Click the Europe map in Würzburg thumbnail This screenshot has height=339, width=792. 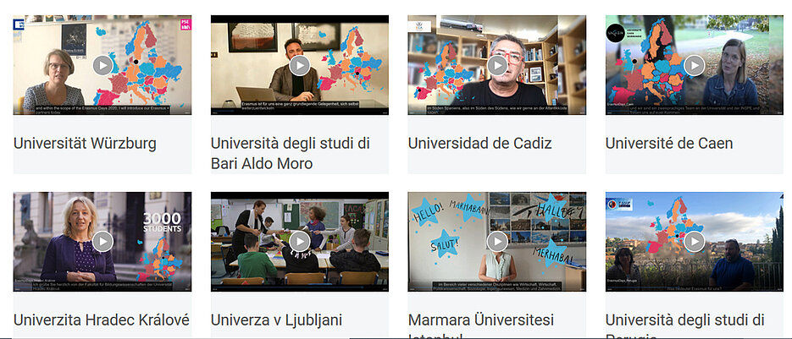[x=143, y=62]
